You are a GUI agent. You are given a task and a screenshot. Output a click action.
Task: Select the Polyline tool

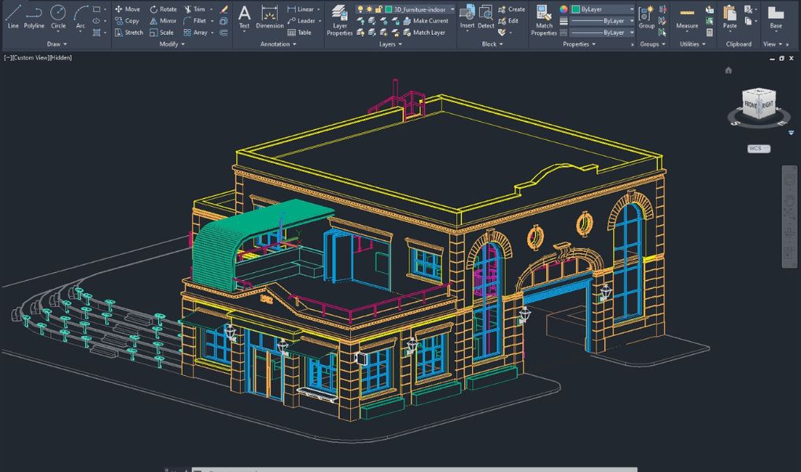pos(34,16)
